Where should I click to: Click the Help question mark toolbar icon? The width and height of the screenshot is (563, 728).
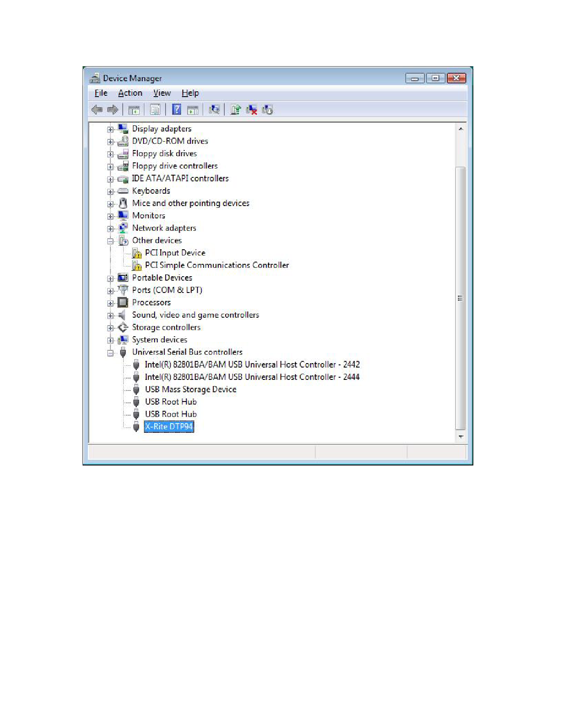click(176, 109)
